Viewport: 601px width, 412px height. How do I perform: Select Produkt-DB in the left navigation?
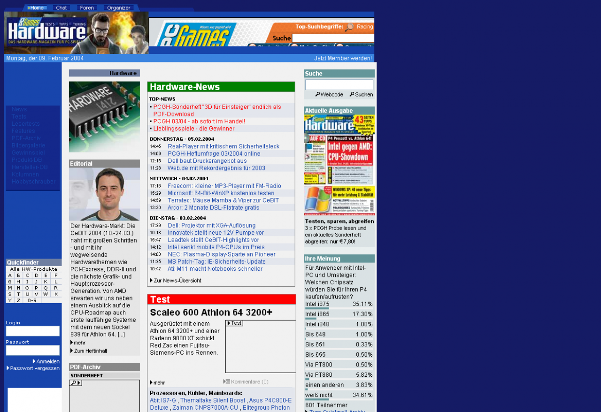27,160
